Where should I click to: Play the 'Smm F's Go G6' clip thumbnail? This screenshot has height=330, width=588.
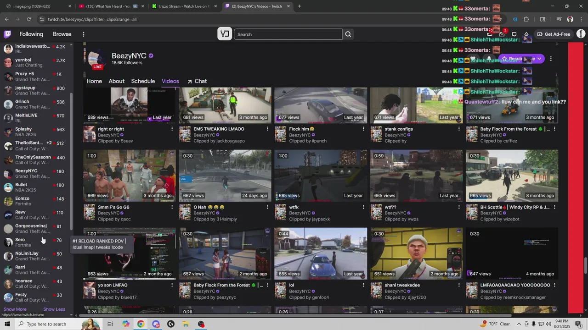click(130, 176)
